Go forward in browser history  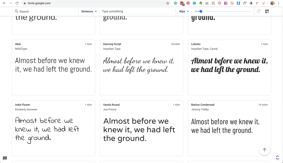[x=11, y=3]
